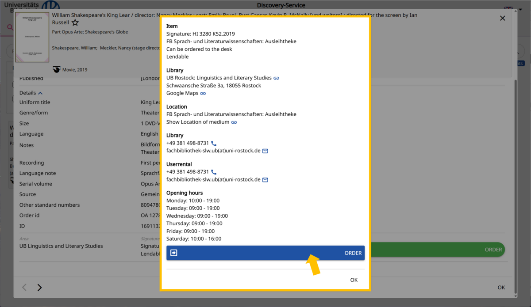
Task: Collapse the Details section chevron
Action: pyautogui.click(x=41, y=93)
